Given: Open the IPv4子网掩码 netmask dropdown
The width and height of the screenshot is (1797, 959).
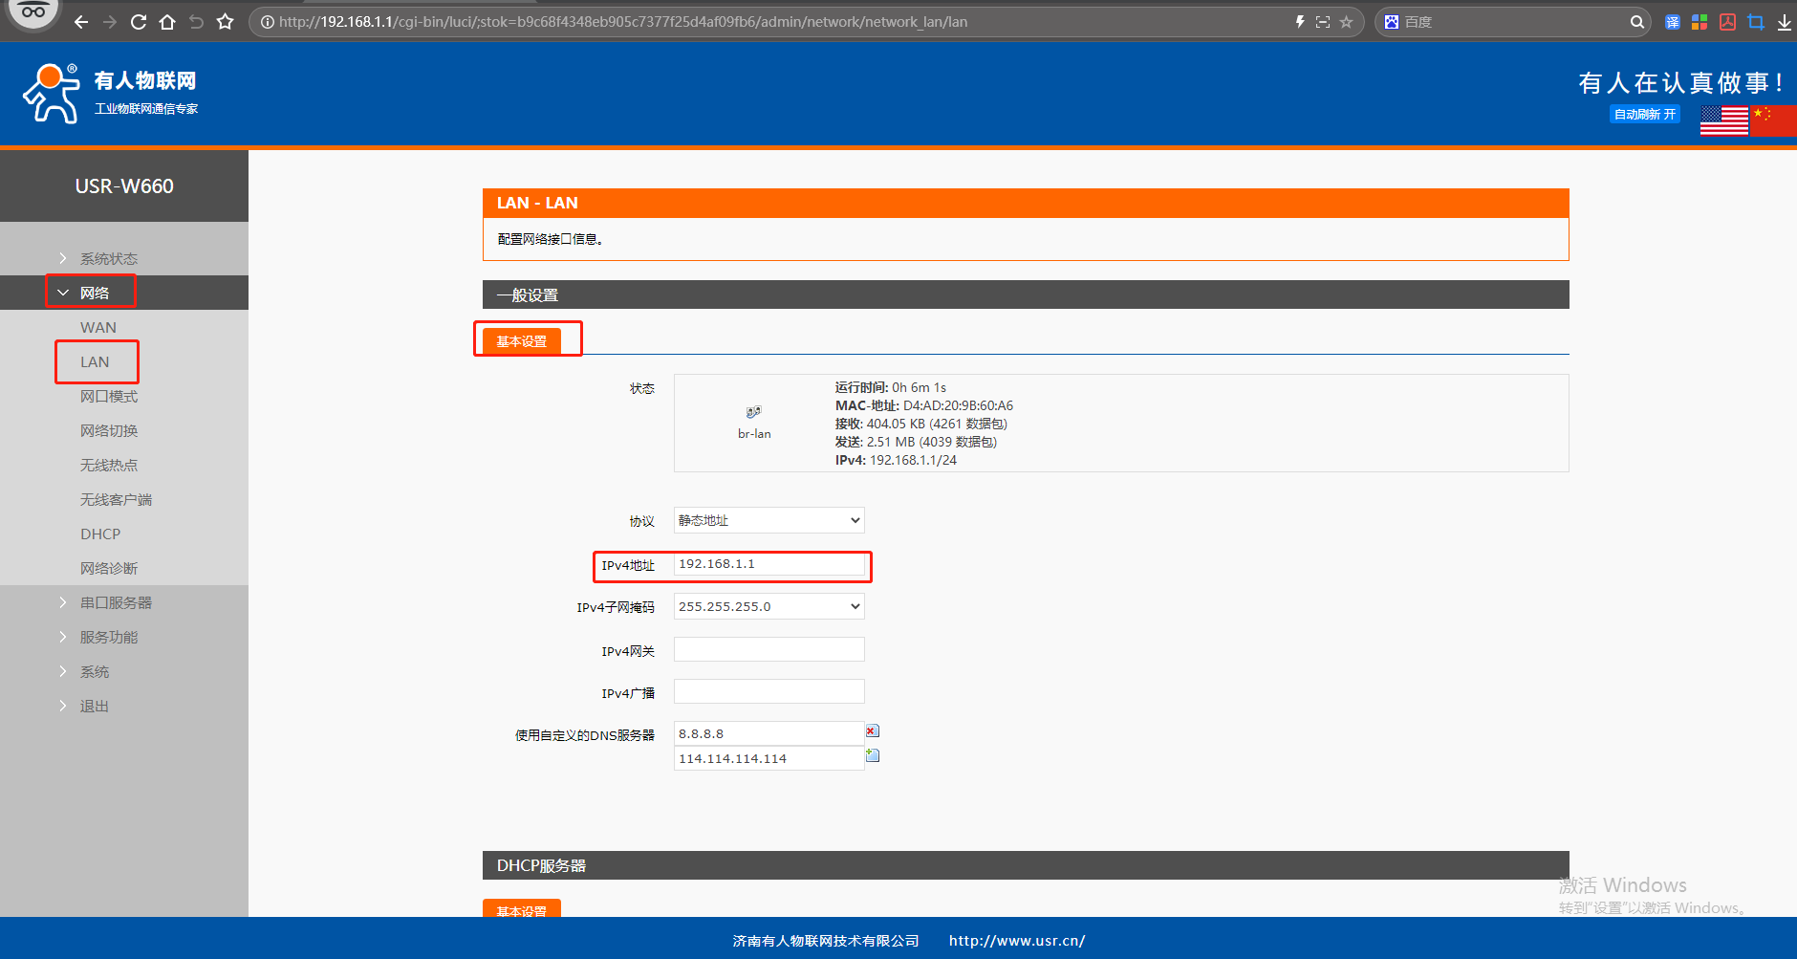Looking at the screenshot, I should click(x=769, y=606).
